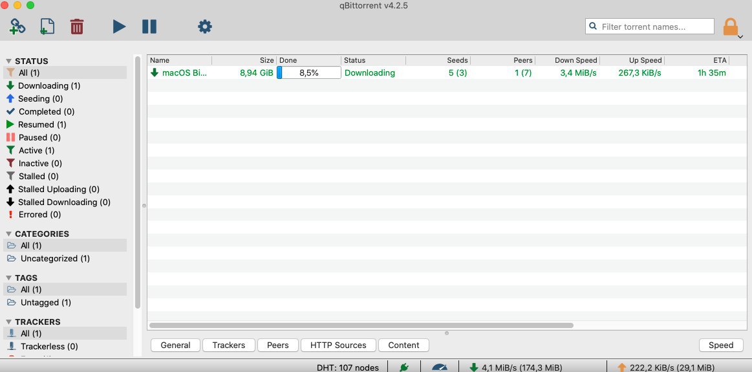Filter by Paused (0) status

(x=65, y=138)
